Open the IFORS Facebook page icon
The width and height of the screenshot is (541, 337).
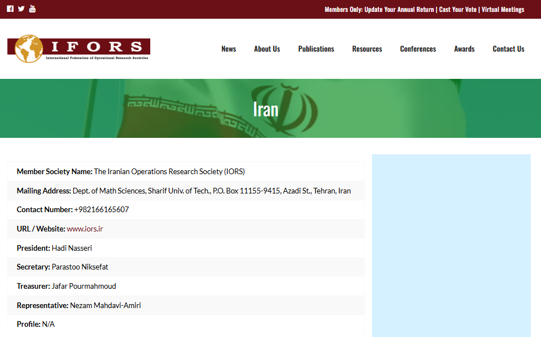(10, 9)
